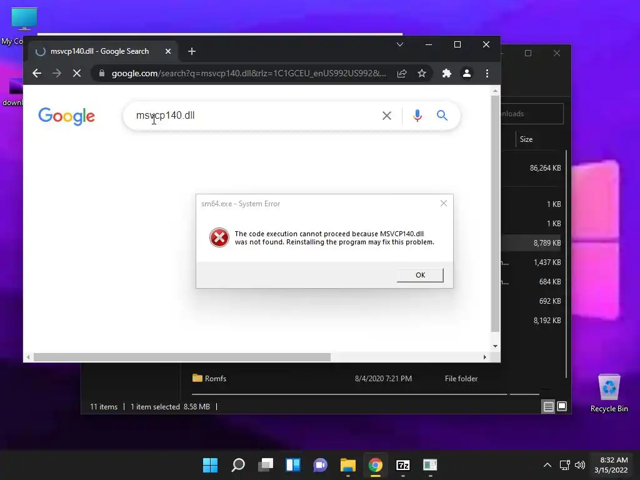Image resolution: width=640 pixels, height=480 pixels.
Task: Click the Explorer search box
Action: point(532,114)
